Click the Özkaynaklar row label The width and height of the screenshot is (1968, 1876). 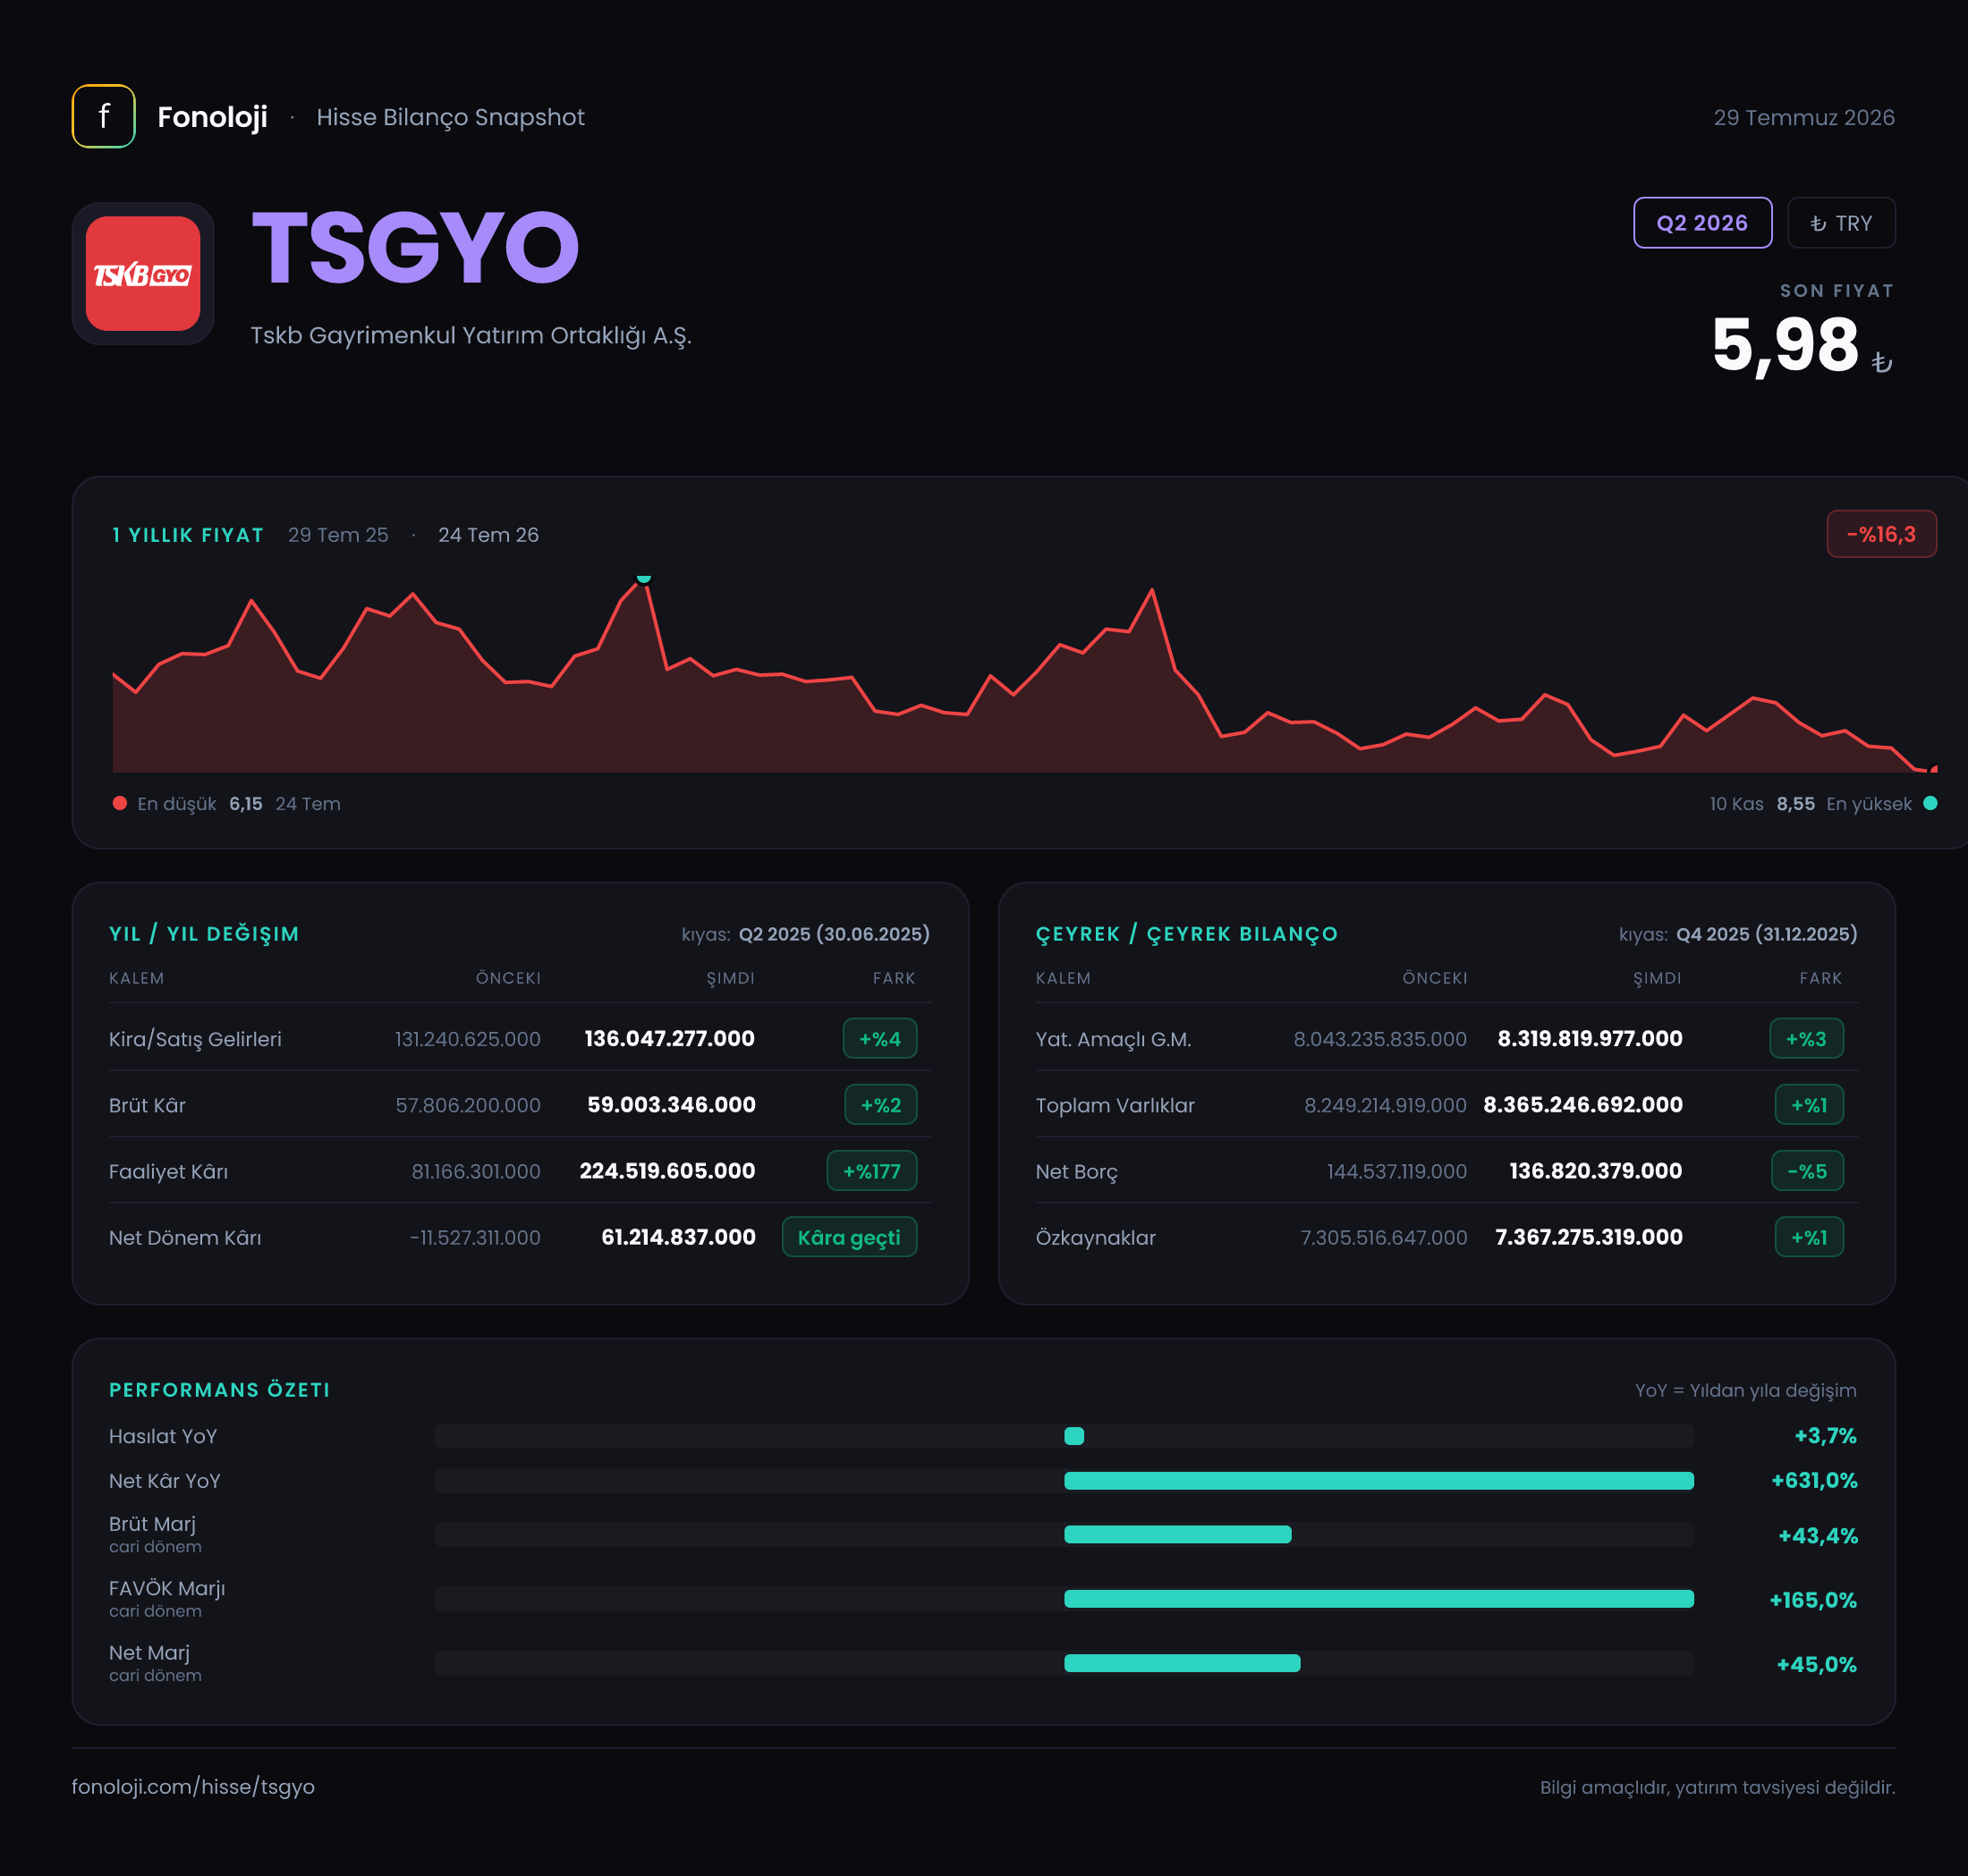(1096, 1238)
